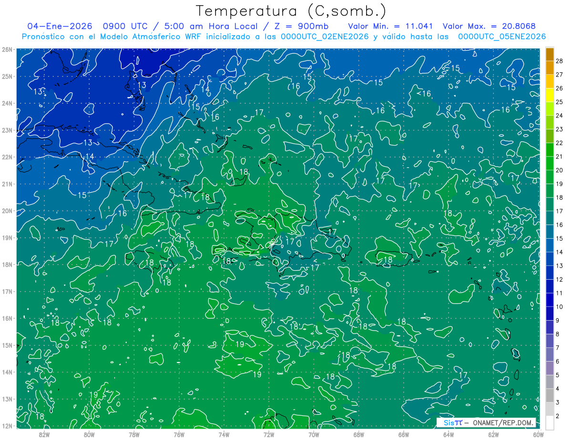Image resolution: width=572 pixels, height=441 pixels.
Task: Click the '11' value on the colorbar legend
Action: [x=560, y=293]
